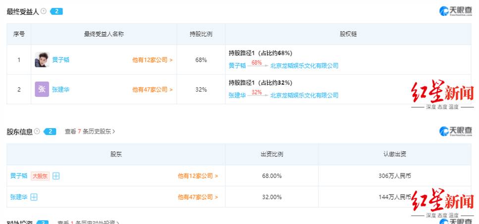The width and height of the screenshot is (479, 224).
Task: Click 黄子韬 name in equity chain
Action: (237, 66)
